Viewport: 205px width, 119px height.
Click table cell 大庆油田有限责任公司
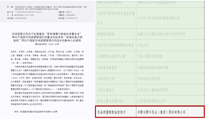(x=170, y=101)
